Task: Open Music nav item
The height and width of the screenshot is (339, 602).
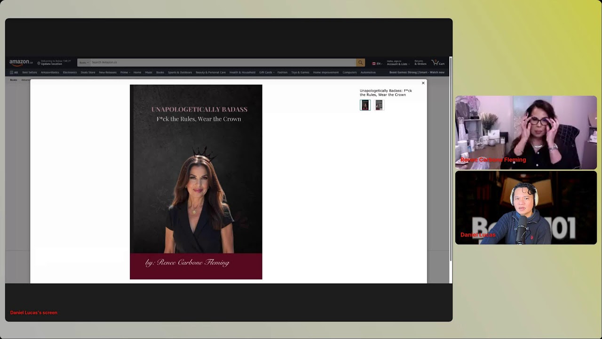Action: [x=149, y=73]
